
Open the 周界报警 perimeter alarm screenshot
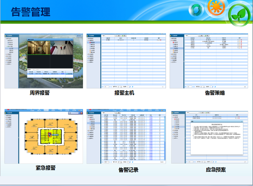[x=44, y=61]
